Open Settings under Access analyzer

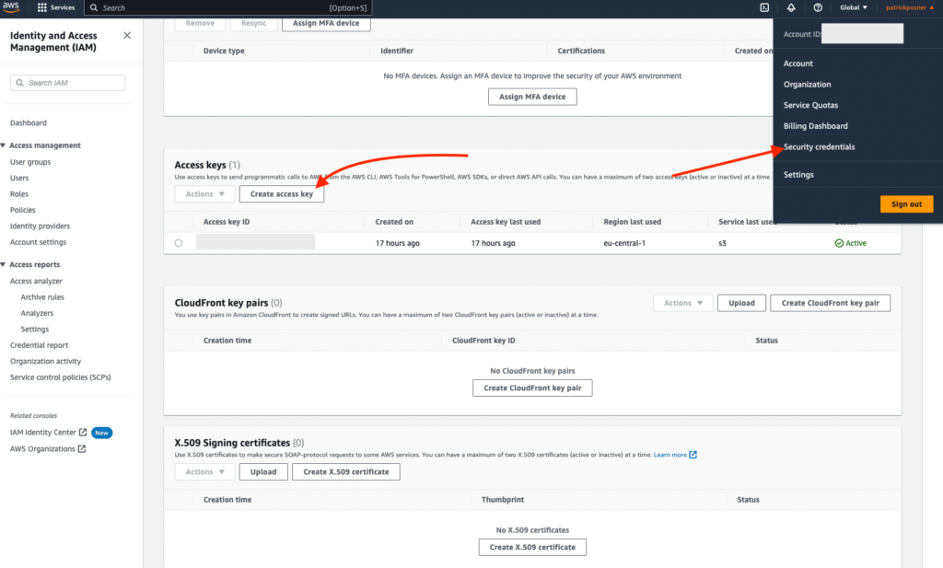coord(35,330)
